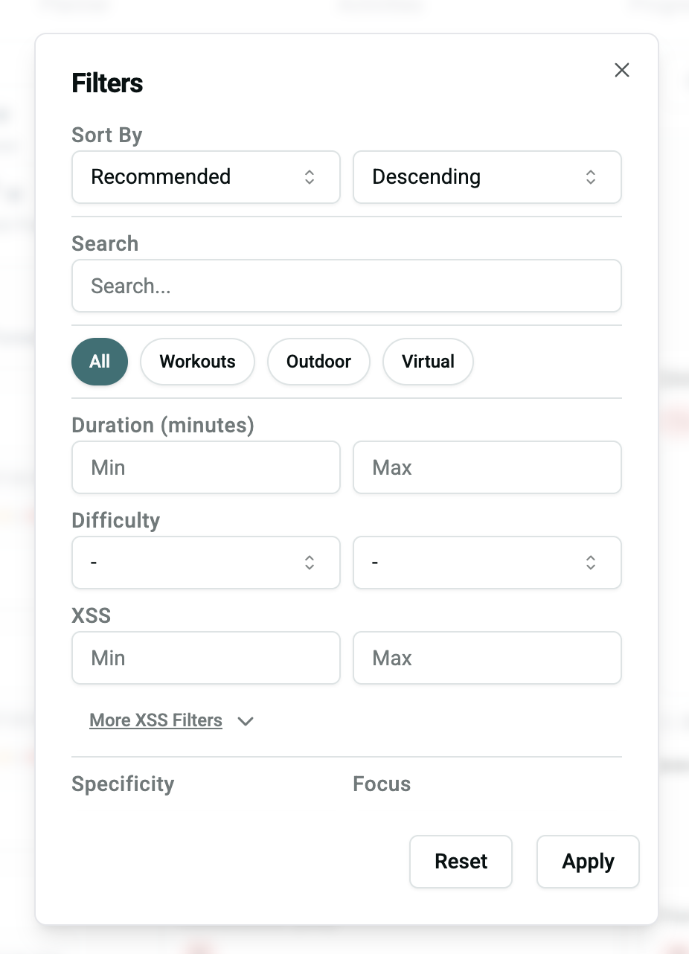Image resolution: width=689 pixels, height=954 pixels.
Task: Click the More XSS Filters link
Action: pyautogui.click(x=156, y=720)
